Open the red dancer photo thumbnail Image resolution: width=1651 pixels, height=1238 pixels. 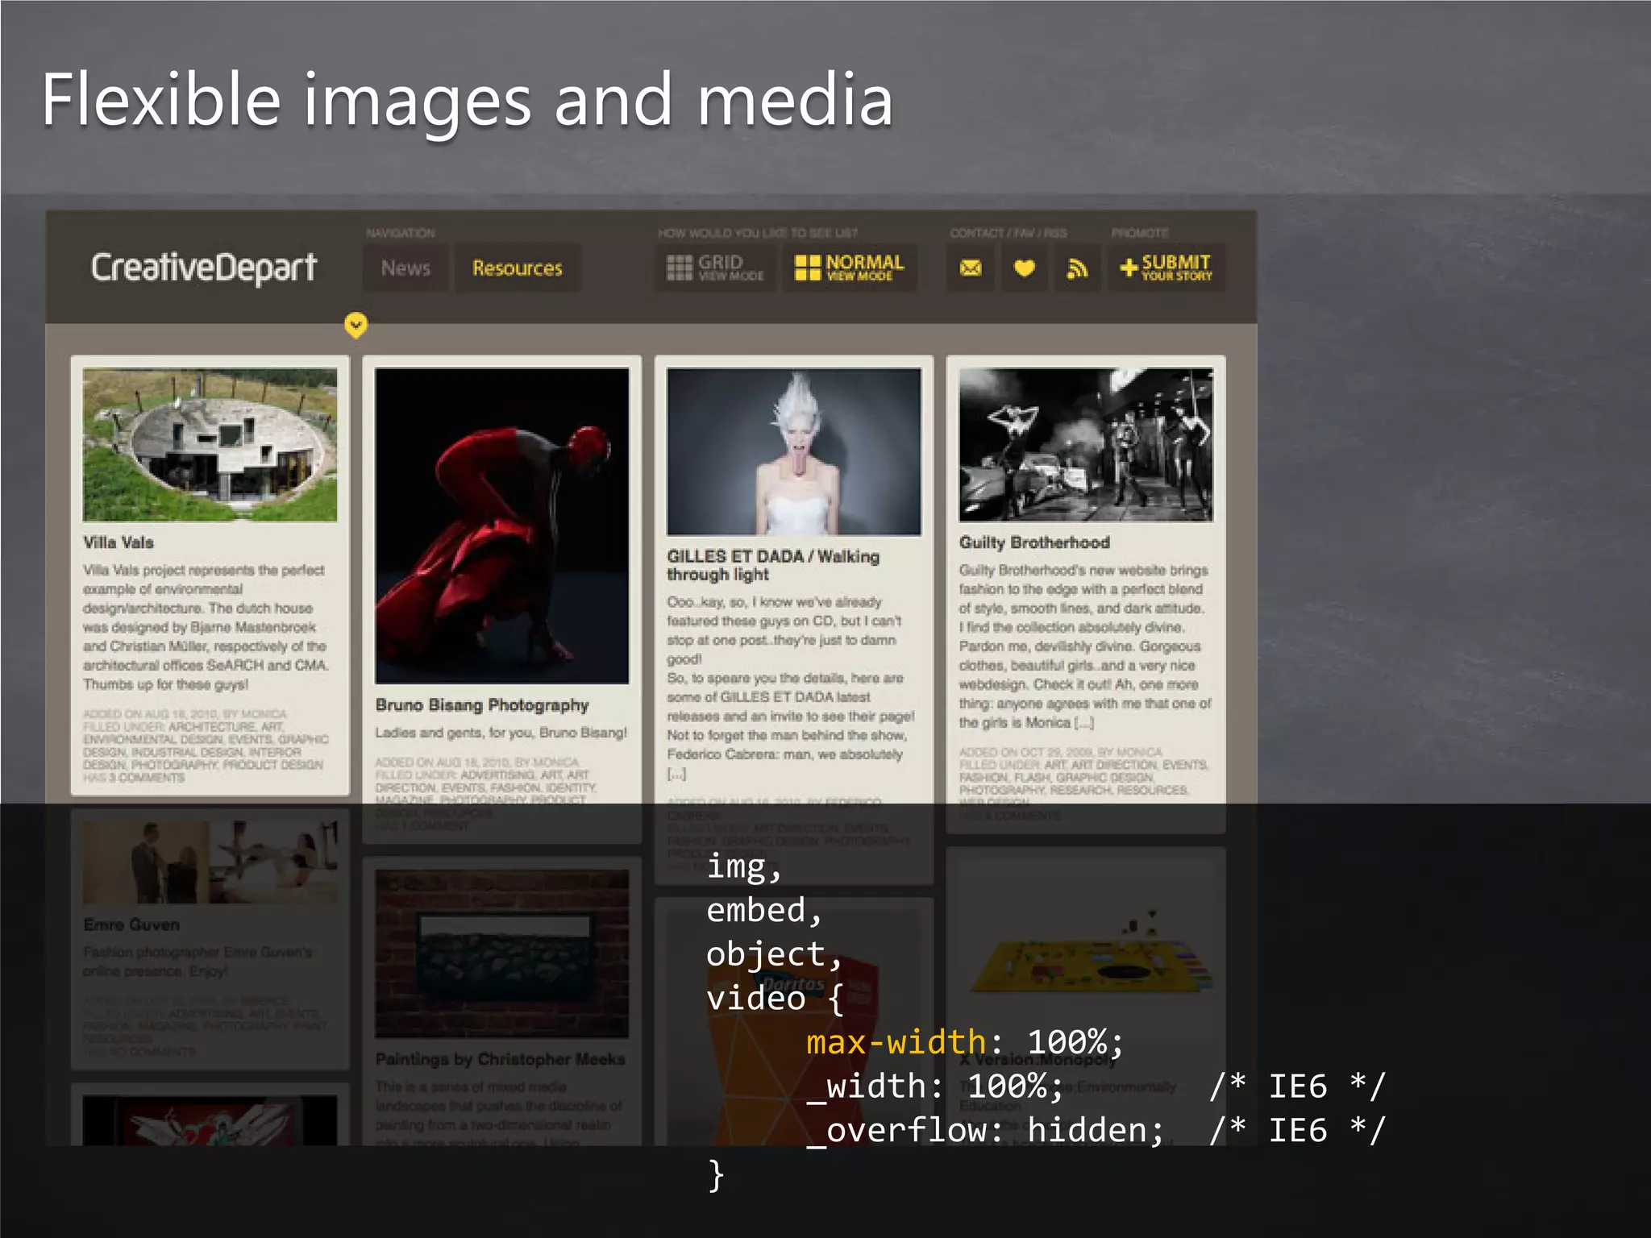[x=502, y=526]
